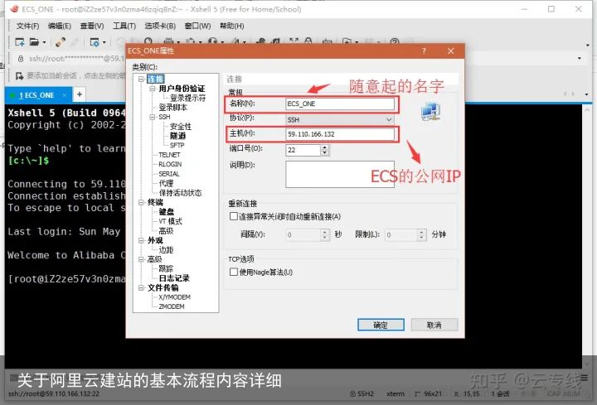
Task: Enable 使用Nagle算法 checkbox
Action: click(234, 272)
